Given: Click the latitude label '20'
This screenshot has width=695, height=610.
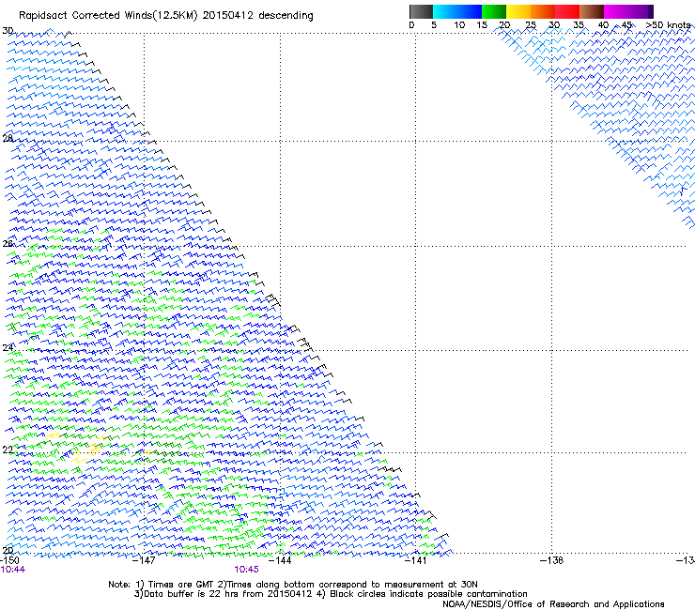Looking at the screenshot, I should pyautogui.click(x=8, y=551).
